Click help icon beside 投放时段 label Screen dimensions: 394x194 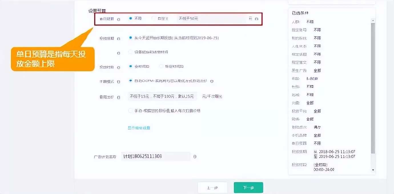[118, 67]
